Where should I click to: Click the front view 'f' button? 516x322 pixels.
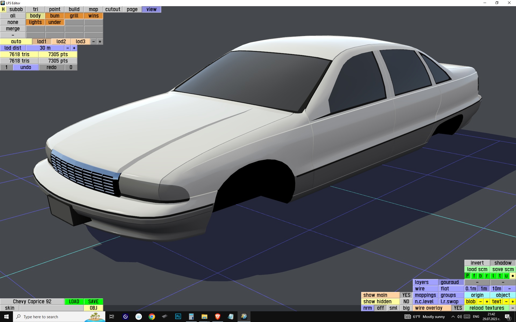click(x=474, y=276)
